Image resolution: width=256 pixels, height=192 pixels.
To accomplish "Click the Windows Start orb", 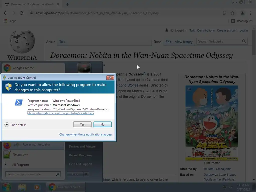I will click(6, 187).
